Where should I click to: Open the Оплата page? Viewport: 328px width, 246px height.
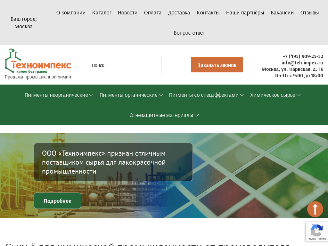pos(153,13)
